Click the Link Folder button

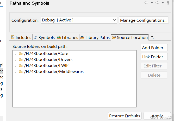coord(154,57)
